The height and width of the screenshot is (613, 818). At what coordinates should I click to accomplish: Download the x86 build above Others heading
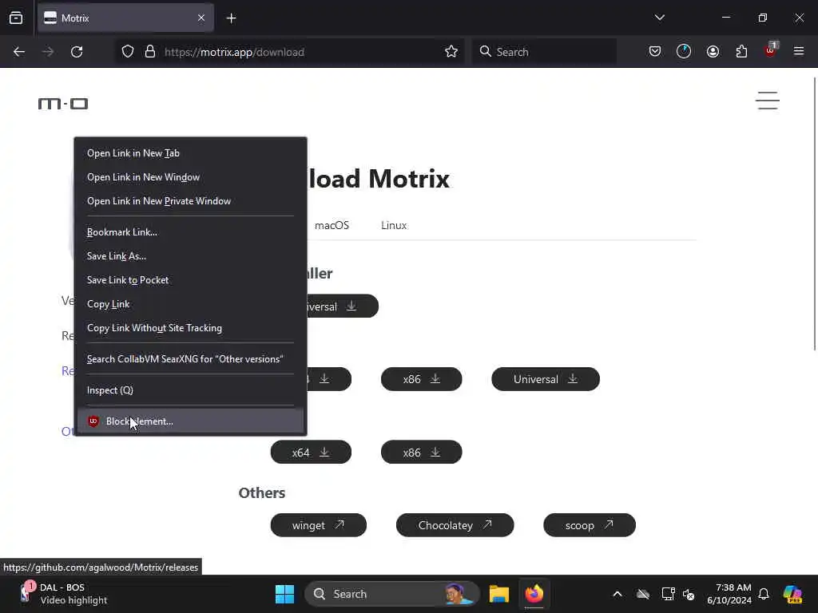[x=422, y=452]
